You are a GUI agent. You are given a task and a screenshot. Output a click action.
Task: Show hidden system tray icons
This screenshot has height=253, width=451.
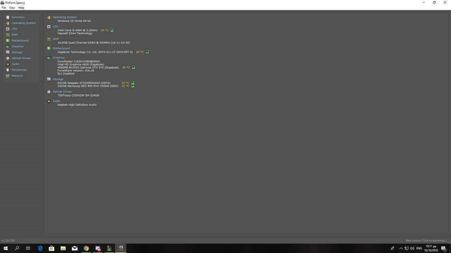[x=401, y=248]
